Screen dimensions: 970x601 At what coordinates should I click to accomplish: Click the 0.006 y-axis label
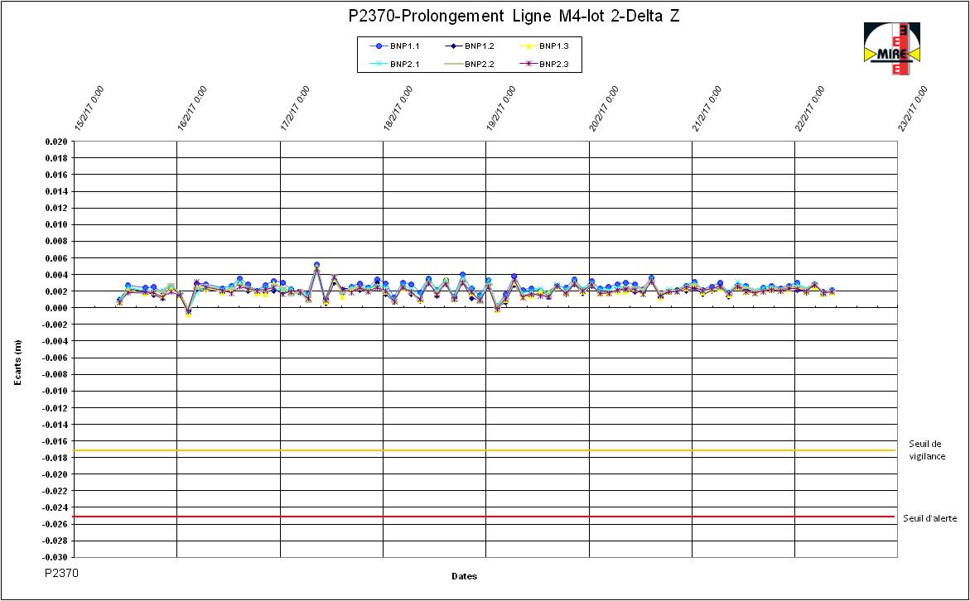(57, 257)
